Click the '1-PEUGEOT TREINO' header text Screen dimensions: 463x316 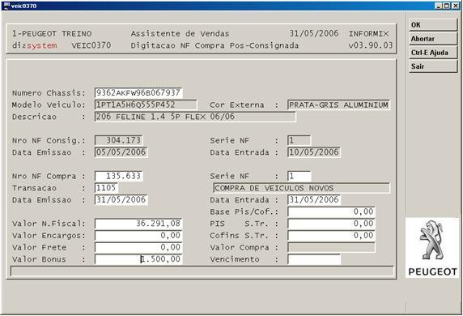click(x=52, y=33)
